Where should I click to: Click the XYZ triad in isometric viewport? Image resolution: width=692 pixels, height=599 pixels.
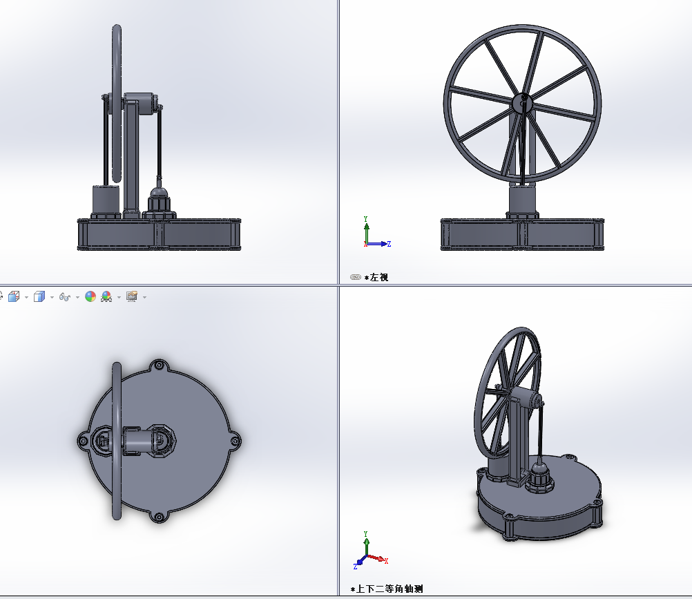point(370,550)
